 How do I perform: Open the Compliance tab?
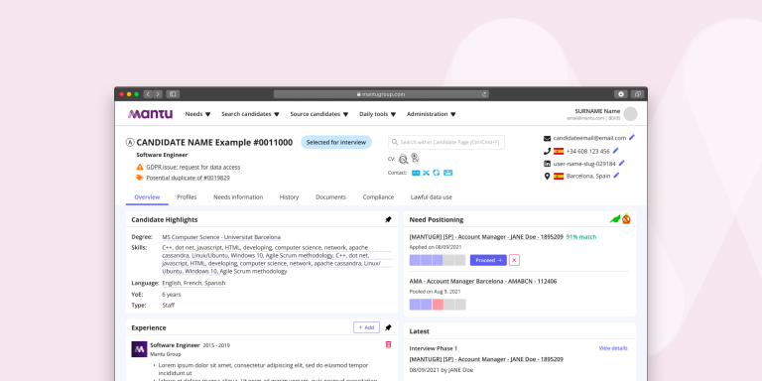[x=378, y=196]
